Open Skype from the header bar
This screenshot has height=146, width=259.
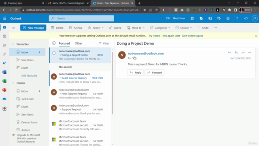tap(201, 18)
